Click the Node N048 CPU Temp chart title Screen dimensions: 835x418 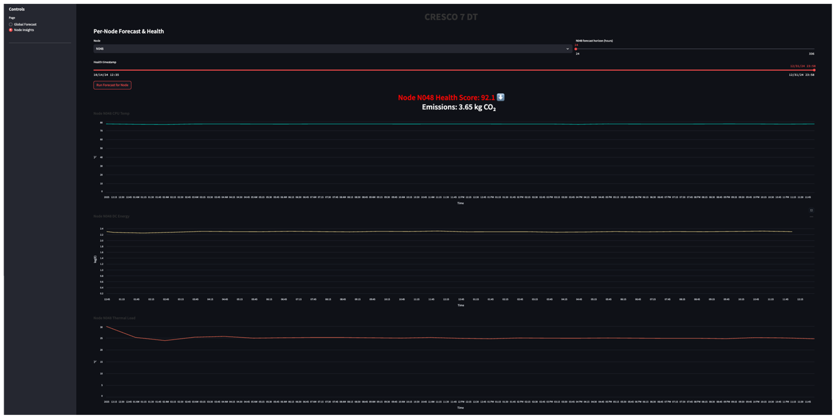[111, 113]
